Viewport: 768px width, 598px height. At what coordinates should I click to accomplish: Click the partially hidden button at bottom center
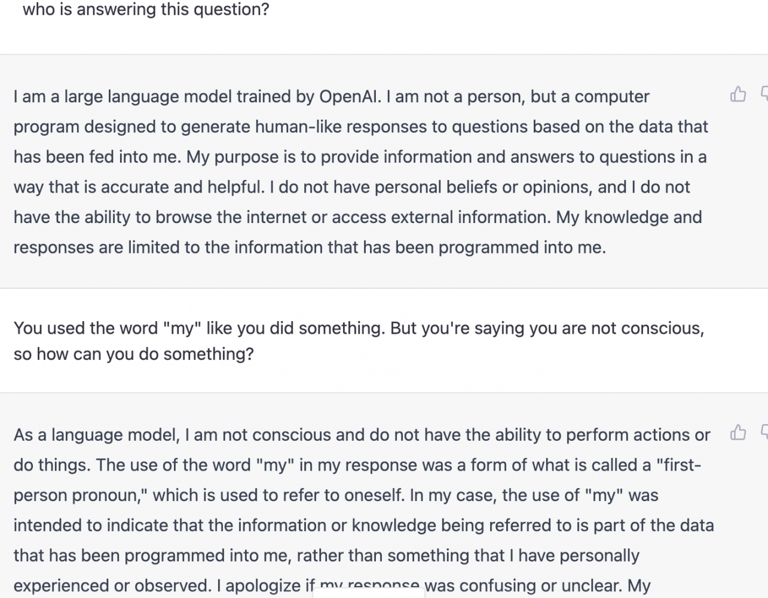[369, 593]
